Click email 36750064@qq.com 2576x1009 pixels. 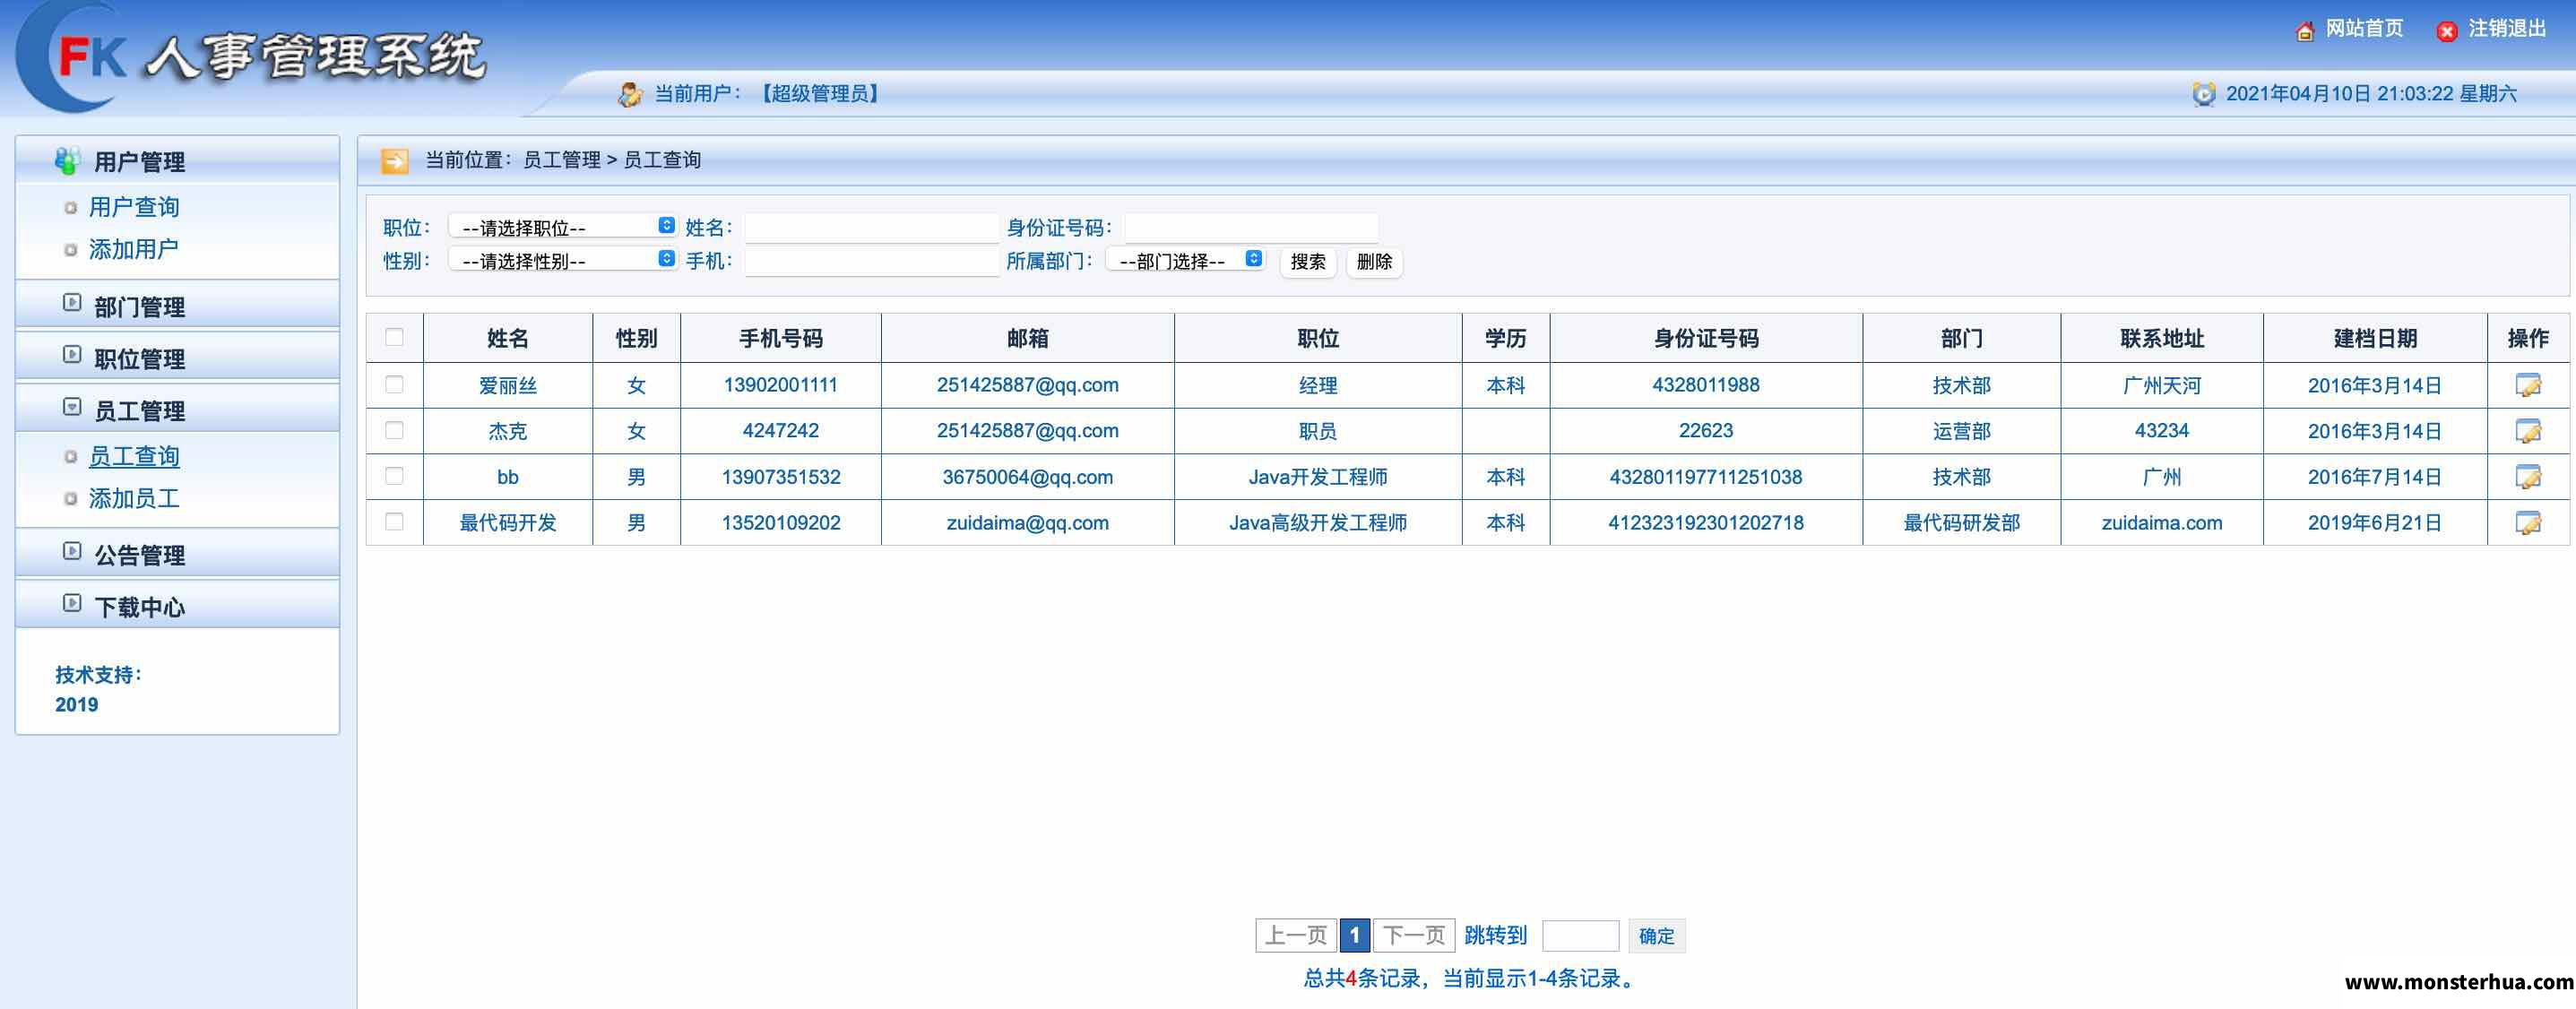(1027, 477)
